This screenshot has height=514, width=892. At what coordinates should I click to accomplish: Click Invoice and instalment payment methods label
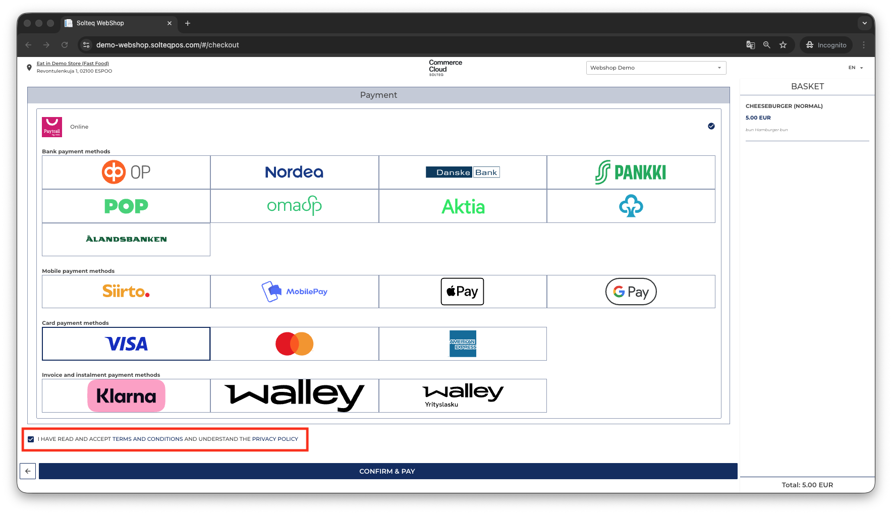pos(101,375)
